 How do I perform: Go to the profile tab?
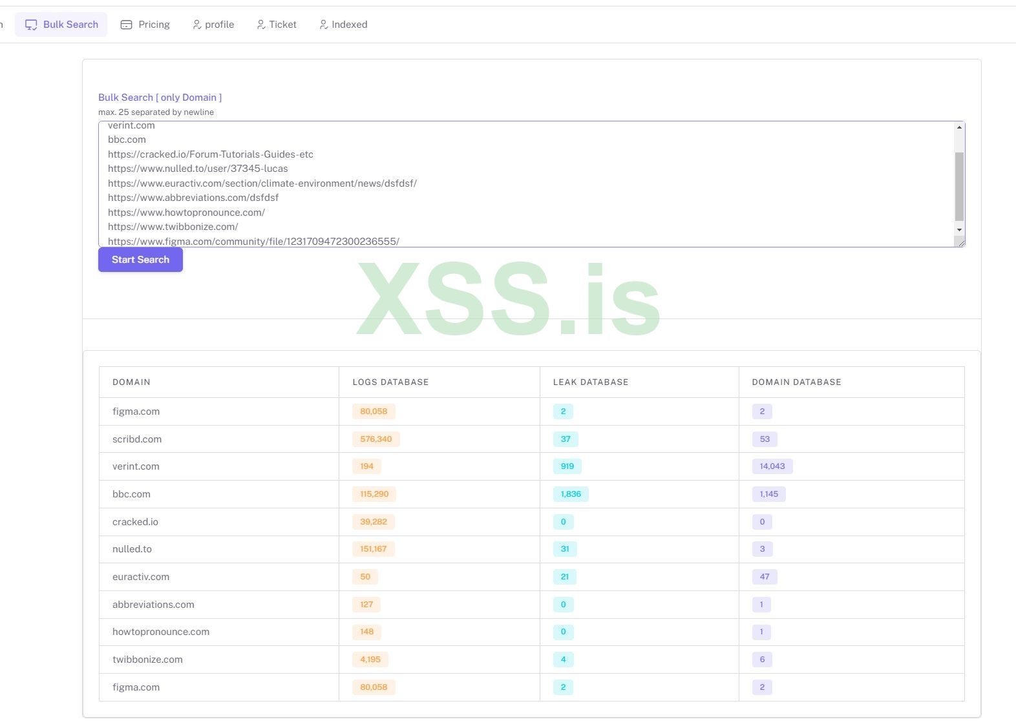(213, 25)
